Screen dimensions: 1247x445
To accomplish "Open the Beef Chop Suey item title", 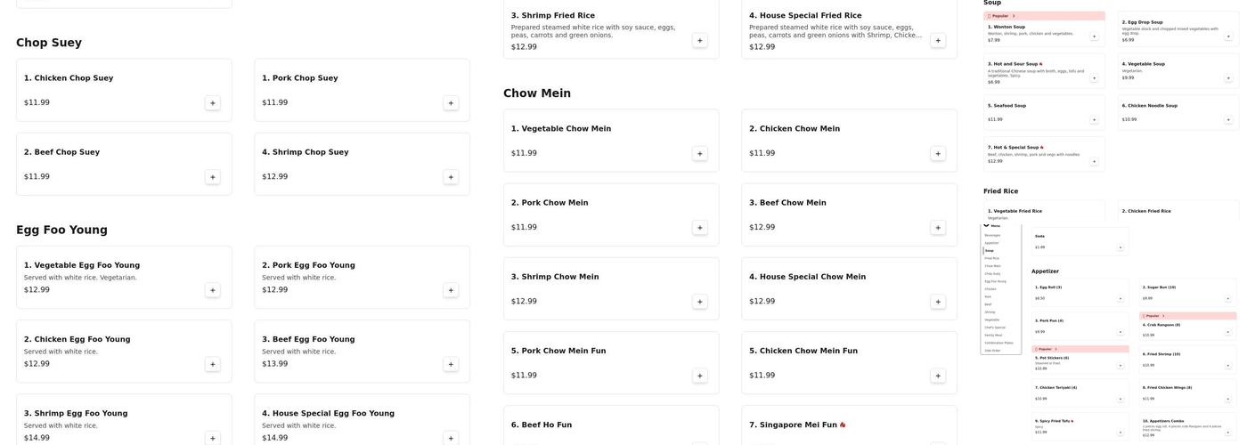I will pos(61,152).
